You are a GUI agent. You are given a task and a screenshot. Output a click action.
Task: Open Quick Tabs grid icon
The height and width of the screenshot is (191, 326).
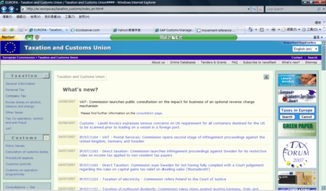click(21, 30)
